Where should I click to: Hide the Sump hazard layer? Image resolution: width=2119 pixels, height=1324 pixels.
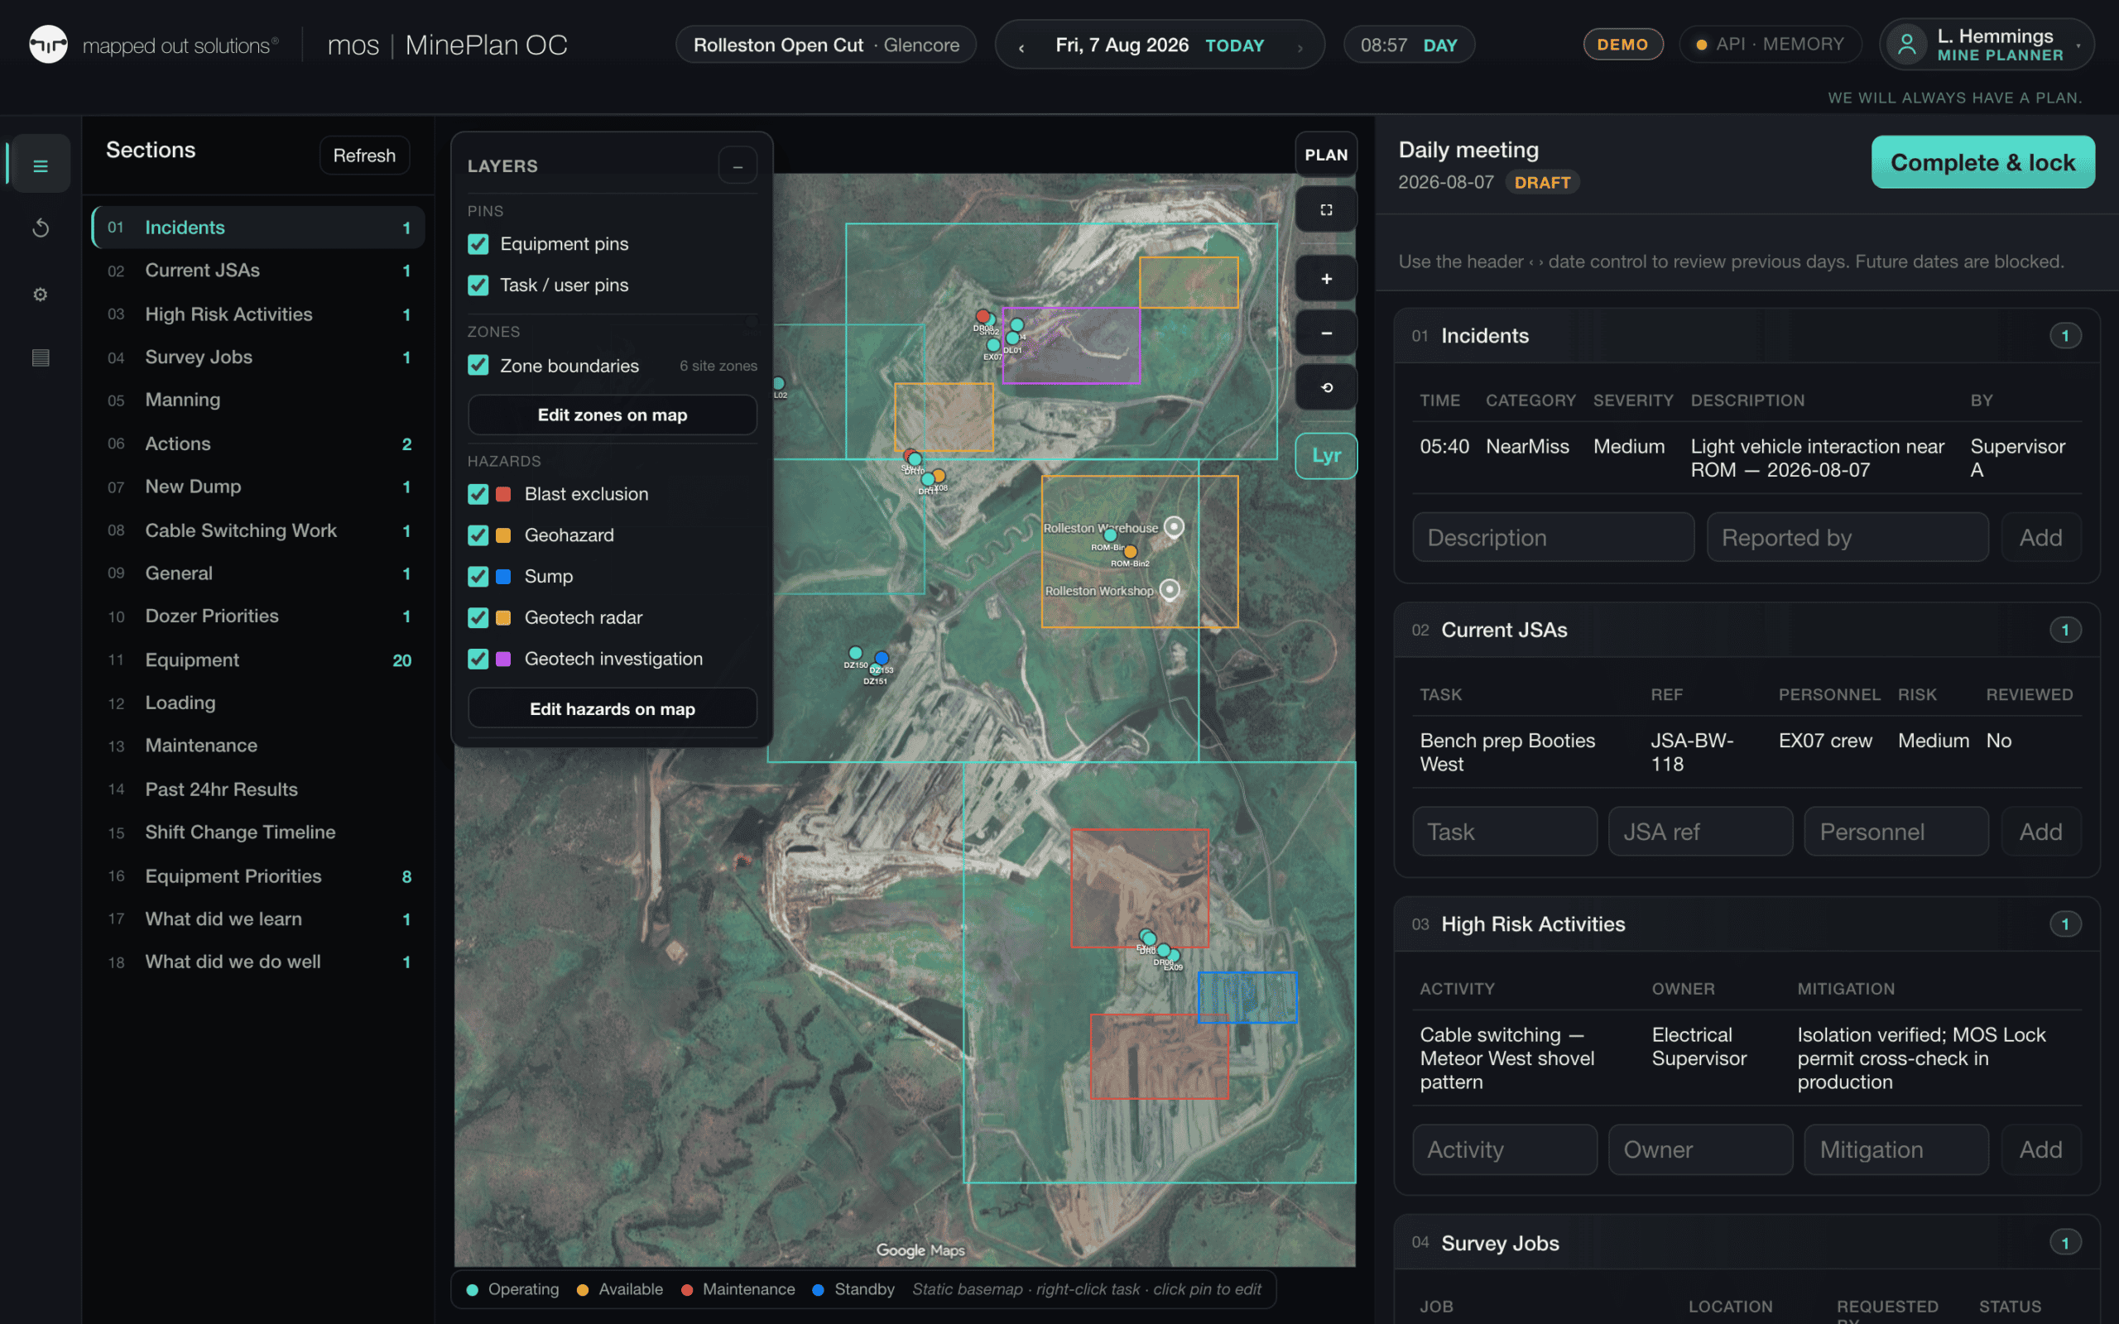point(478,577)
